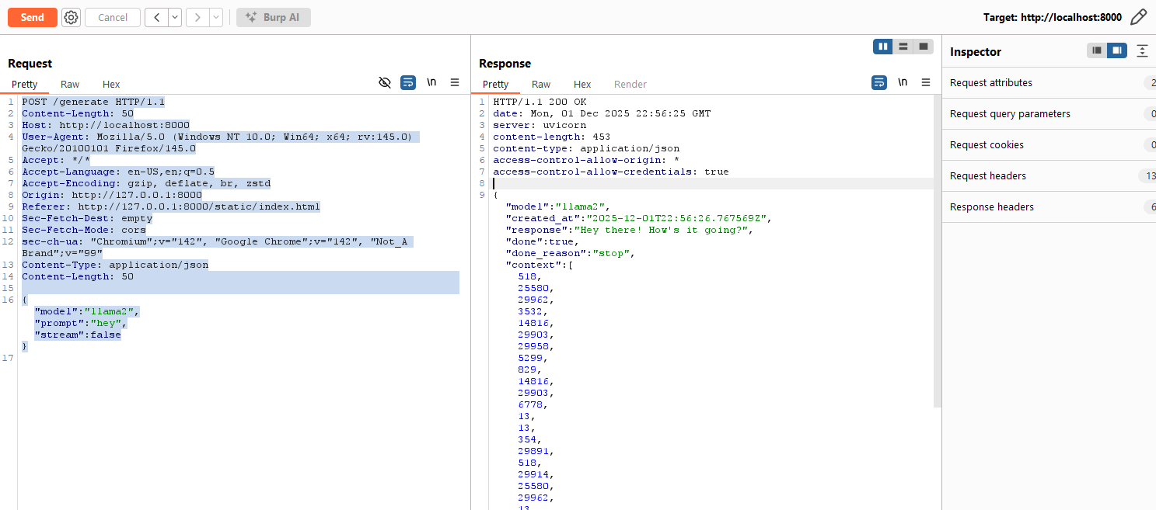The height and width of the screenshot is (510, 1156).
Task: Toggle non-printable characters in Response pane
Action: point(903,82)
